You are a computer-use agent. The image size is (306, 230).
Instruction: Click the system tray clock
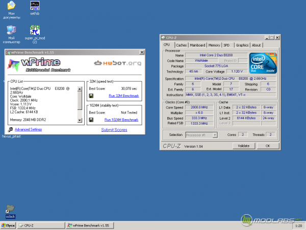click(298, 226)
